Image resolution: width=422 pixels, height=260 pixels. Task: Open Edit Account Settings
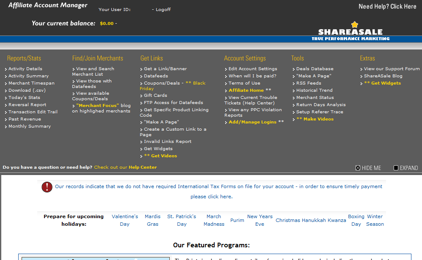pos(253,69)
